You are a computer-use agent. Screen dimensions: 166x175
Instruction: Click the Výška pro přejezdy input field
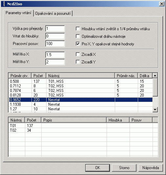[x=55, y=29]
